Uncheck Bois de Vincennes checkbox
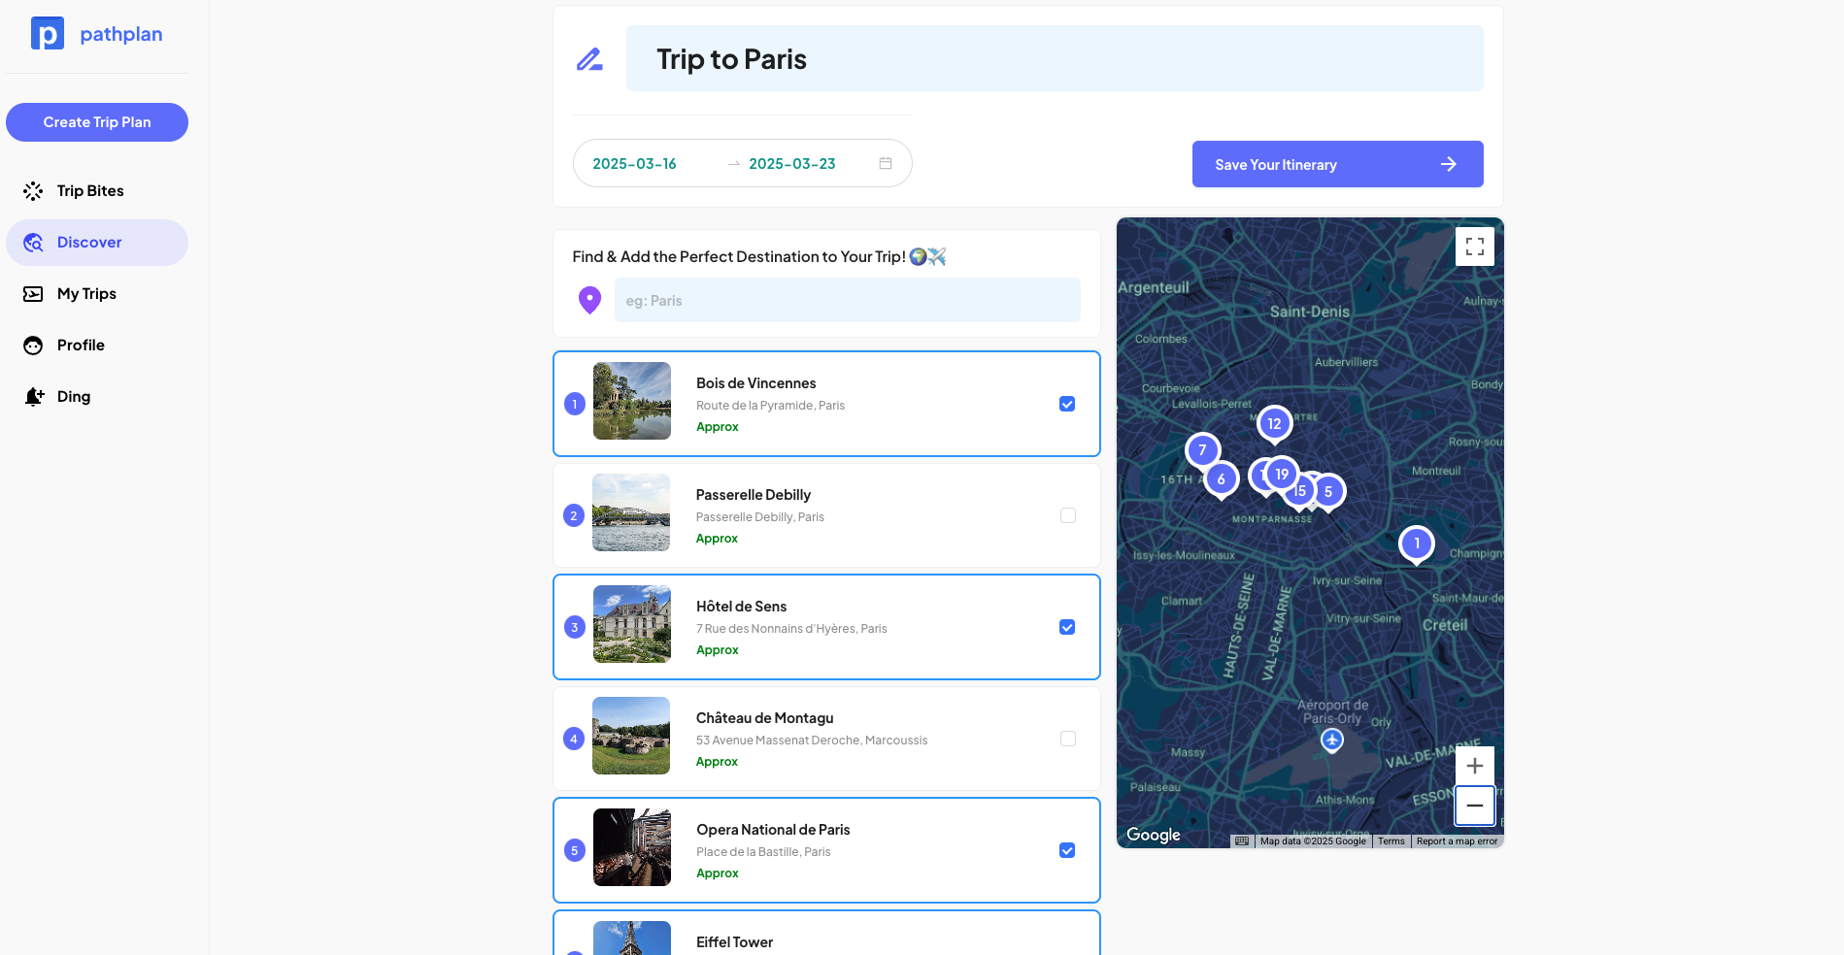This screenshot has height=955, width=1844. coord(1067,404)
